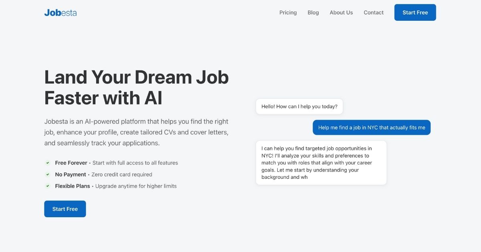The image size is (481, 252).
Task: Go to the Blog nav link
Action: pyautogui.click(x=313, y=12)
